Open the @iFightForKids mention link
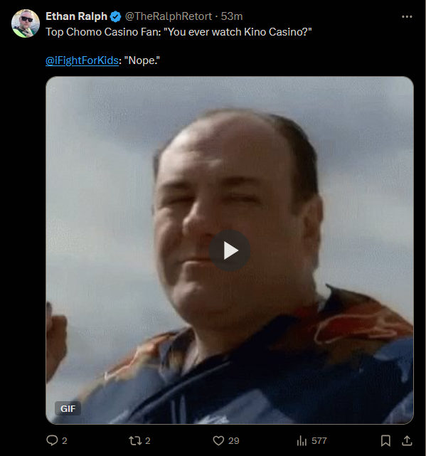 82,60
